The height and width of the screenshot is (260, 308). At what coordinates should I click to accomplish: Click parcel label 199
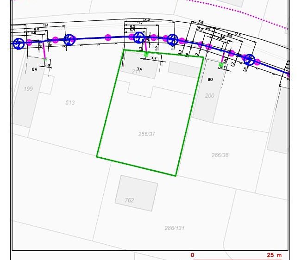28,89
